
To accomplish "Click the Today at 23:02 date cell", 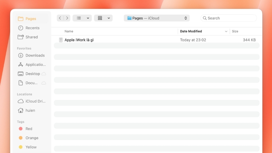I will pyautogui.click(x=193, y=40).
